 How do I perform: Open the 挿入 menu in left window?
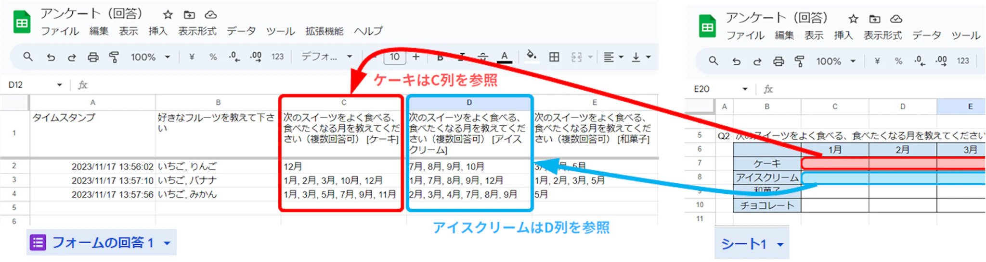(158, 31)
